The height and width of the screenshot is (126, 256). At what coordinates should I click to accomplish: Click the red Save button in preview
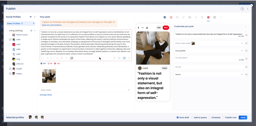pyautogui.click(x=166, y=28)
